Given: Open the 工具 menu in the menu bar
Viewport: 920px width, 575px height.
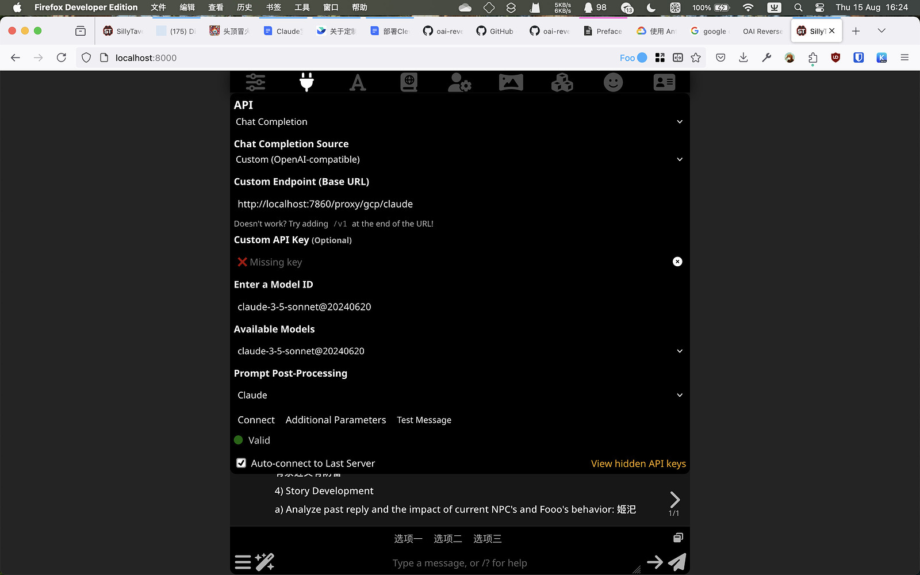Looking at the screenshot, I should [x=302, y=7].
